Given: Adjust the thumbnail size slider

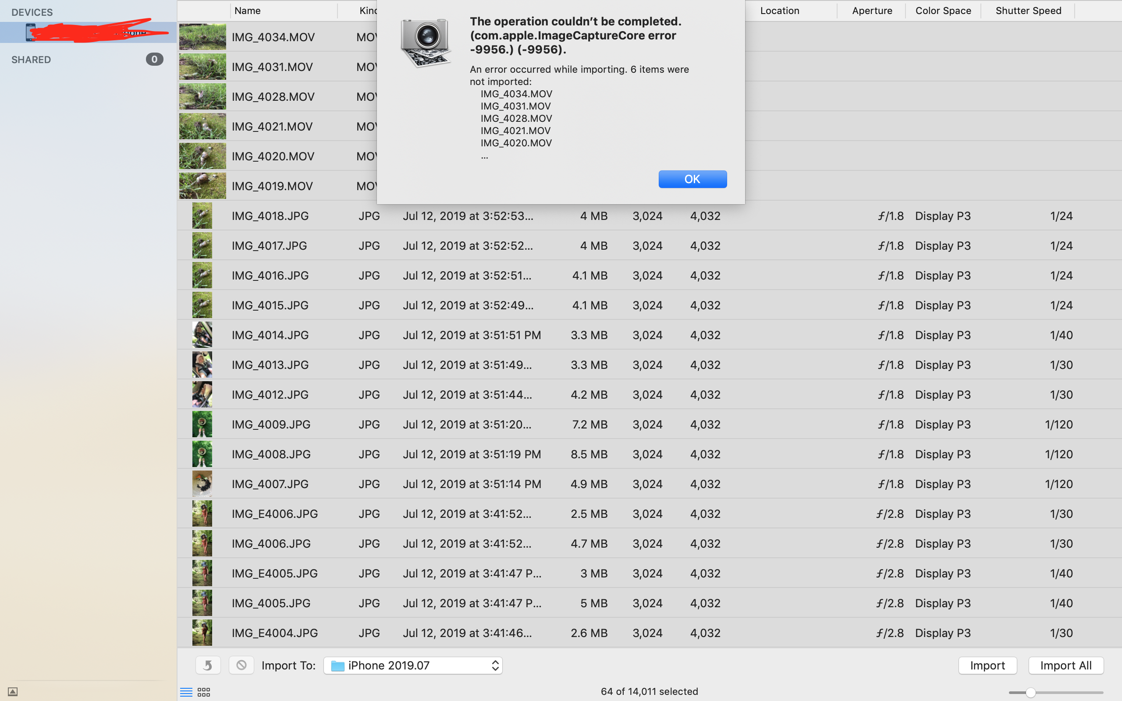Looking at the screenshot, I should [1030, 692].
